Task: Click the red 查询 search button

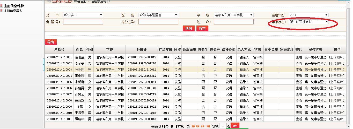Action: click(188, 29)
